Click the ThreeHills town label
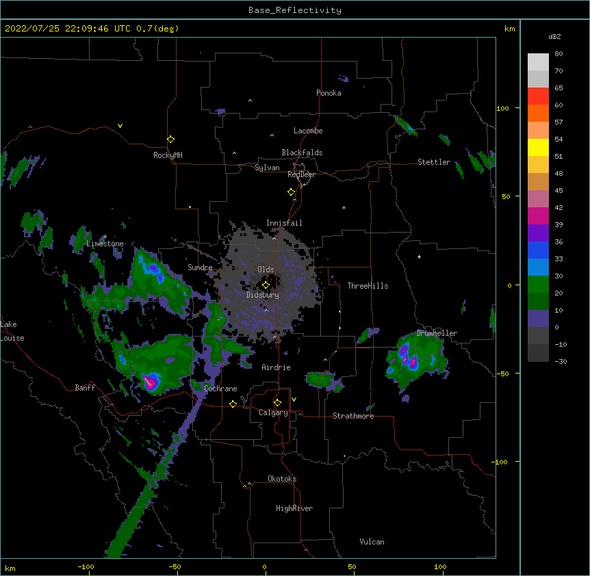This screenshot has height=576, width=590. (368, 286)
